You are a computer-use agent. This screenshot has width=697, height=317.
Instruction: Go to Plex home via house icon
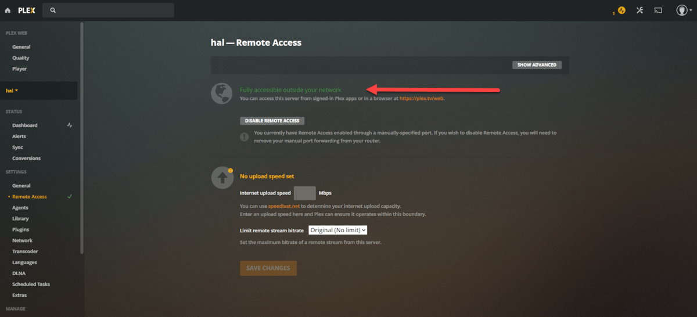[8, 10]
